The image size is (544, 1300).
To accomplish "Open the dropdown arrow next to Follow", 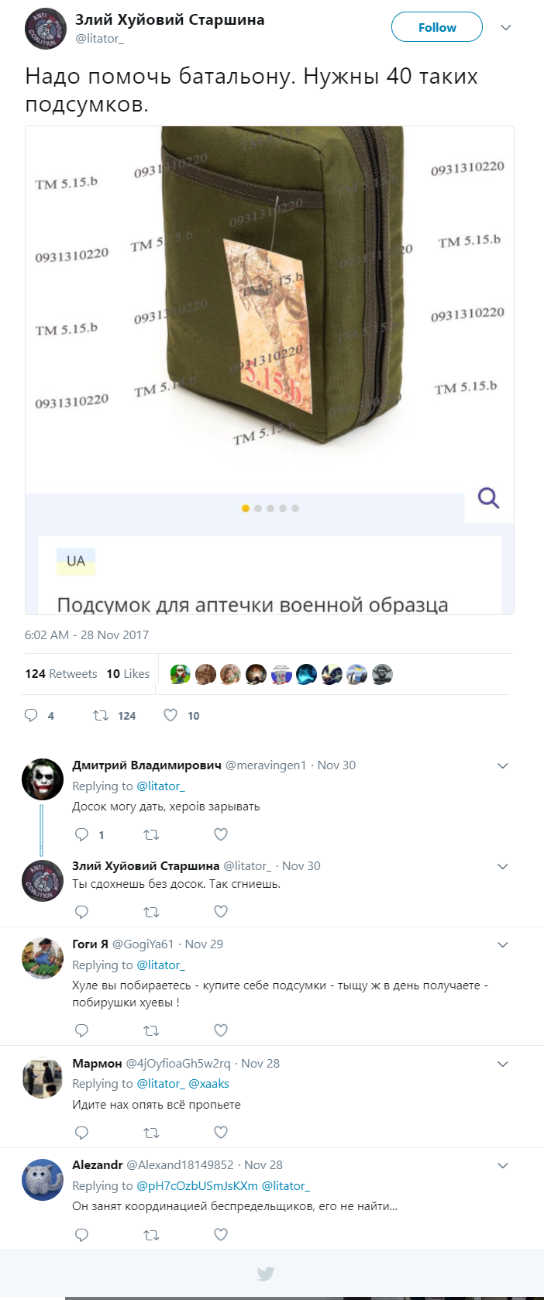I will click(506, 27).
